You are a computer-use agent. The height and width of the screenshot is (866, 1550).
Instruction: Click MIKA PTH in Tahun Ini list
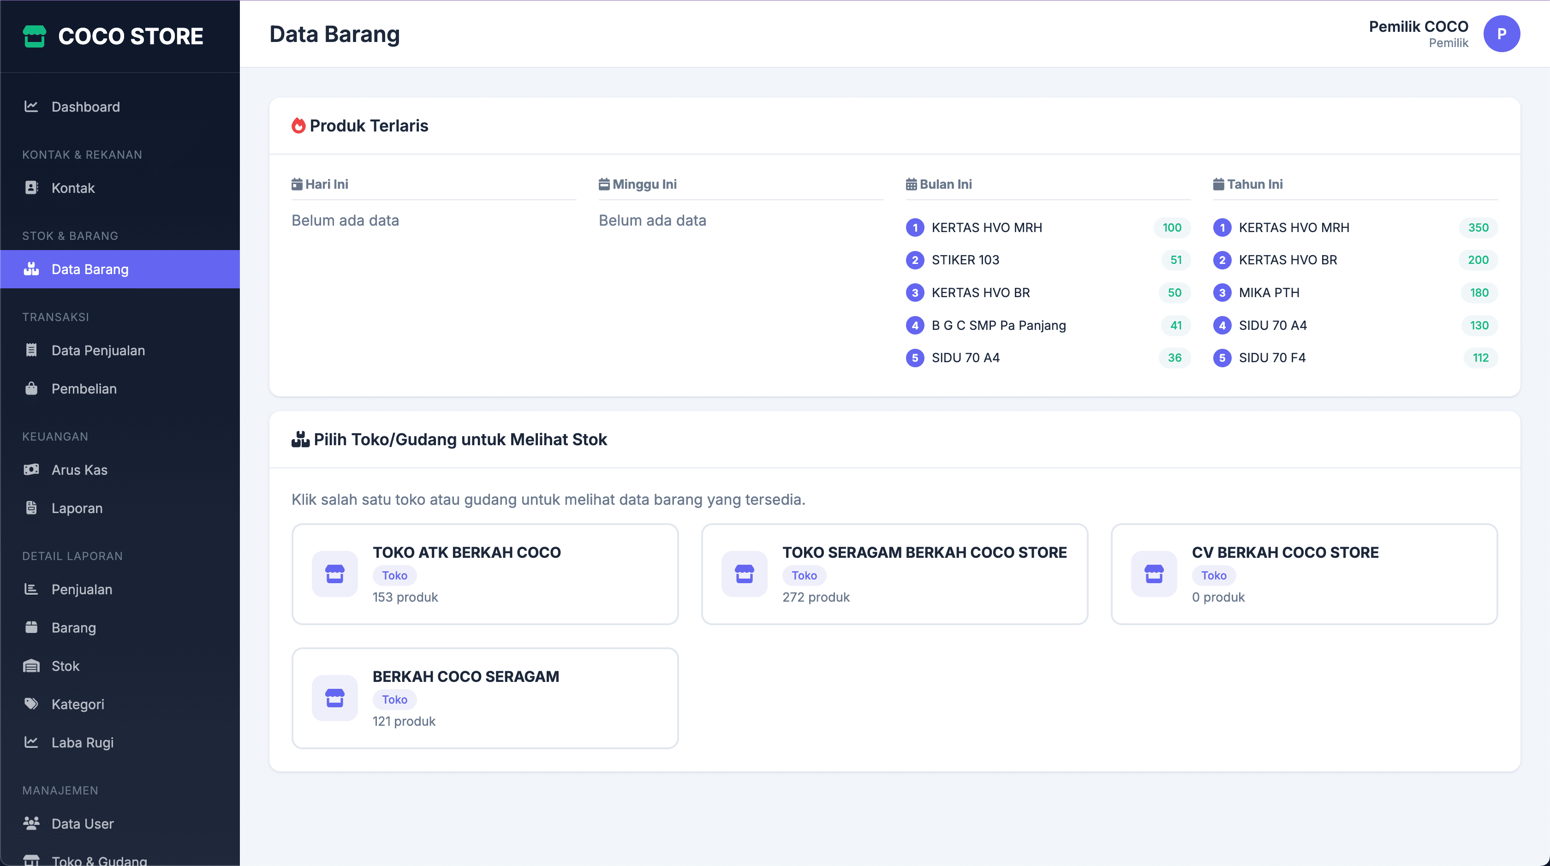point(1269,293)
